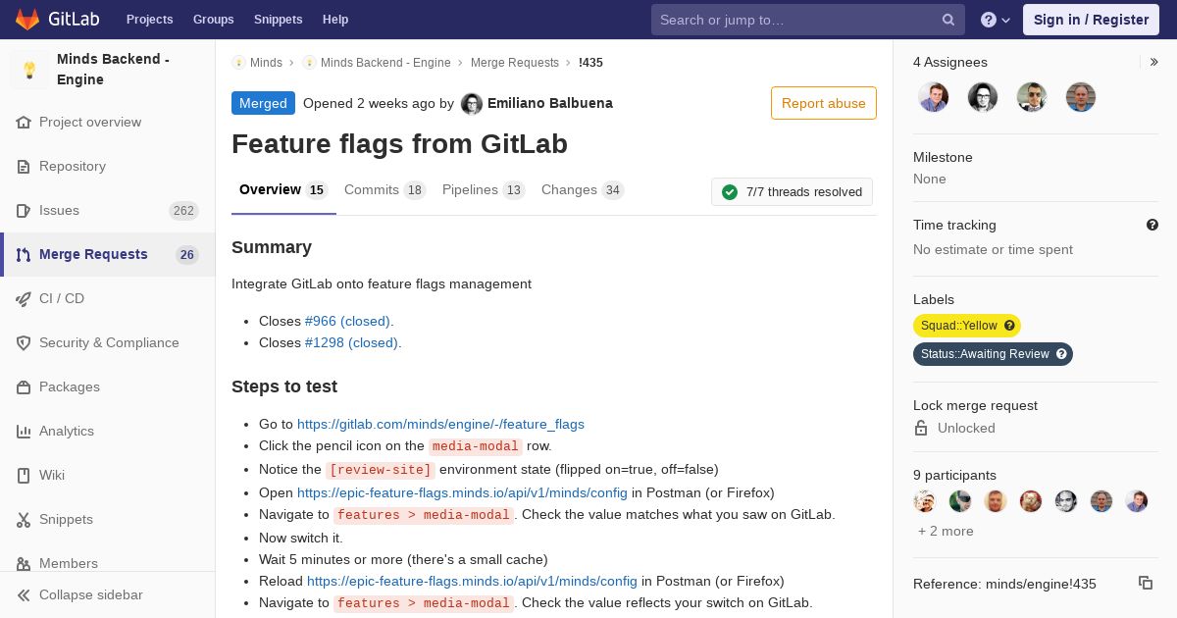Click the Packages box icon

24,387
